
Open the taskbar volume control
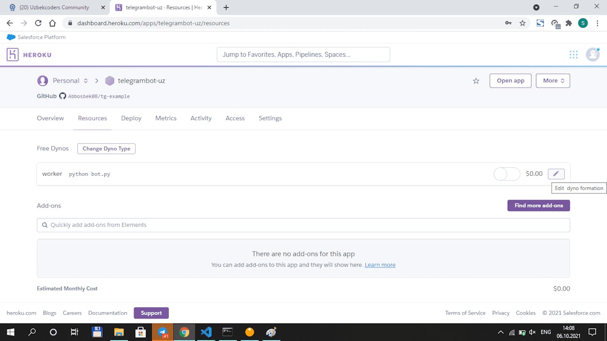[532, 332]
